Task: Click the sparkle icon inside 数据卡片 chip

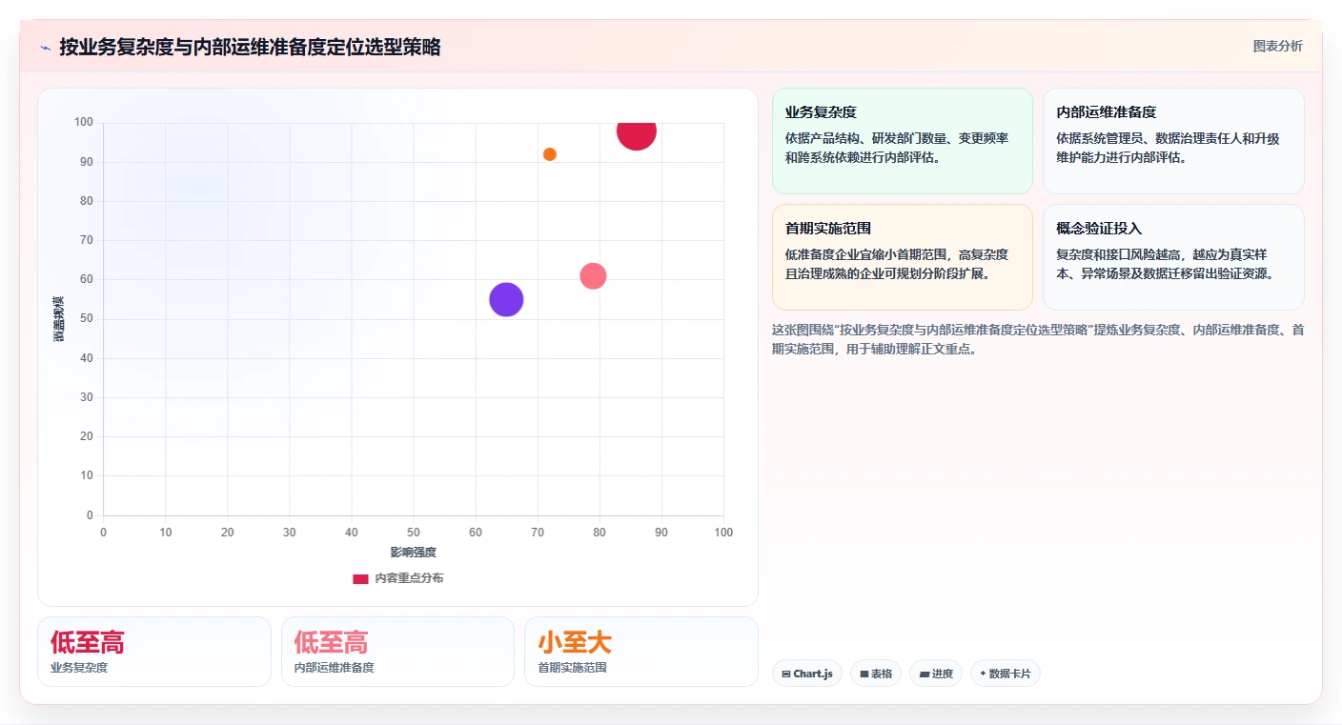Action: click(983, 674)
